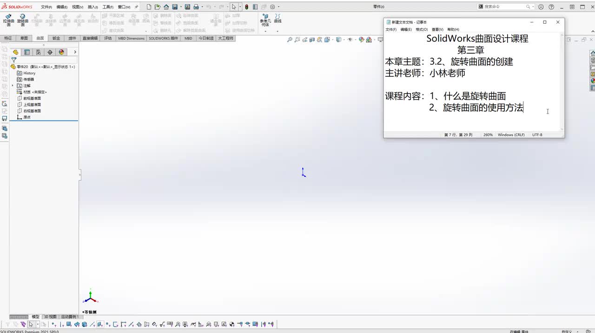Click the 搜索命令 search commands field
The image size is (595, 333).
(x=505, y=7)
